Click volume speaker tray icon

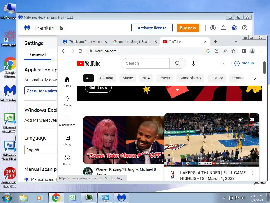pyautogui.click(x=243, y=198)
